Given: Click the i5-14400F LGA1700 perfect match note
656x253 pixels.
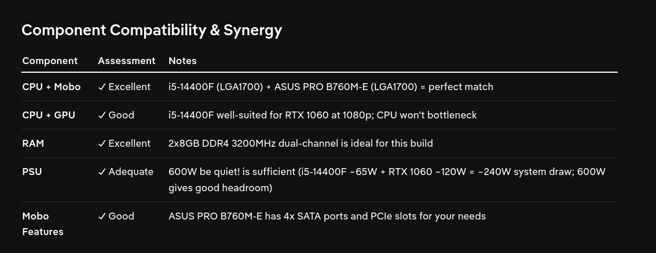Looking at the screenshot, I should tap(331, 87).
